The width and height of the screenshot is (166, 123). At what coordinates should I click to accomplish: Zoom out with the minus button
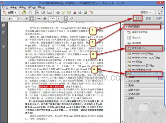[39, 19]
